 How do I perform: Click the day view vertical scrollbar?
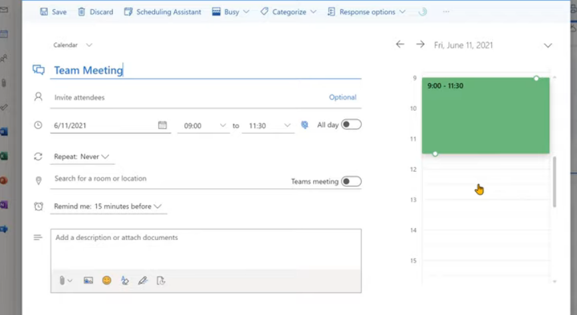coord(554,182)
